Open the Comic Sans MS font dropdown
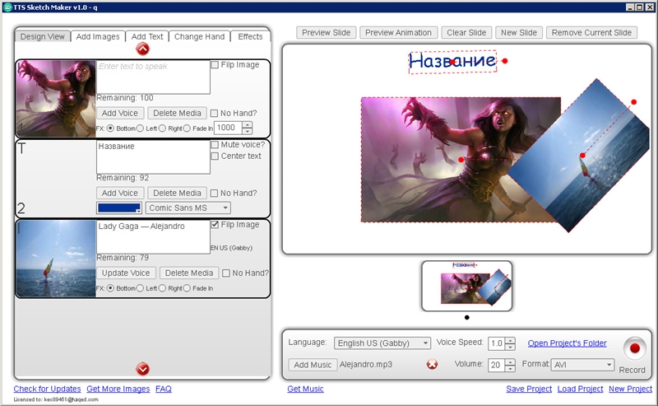Image resolution: width=658 pixels, height=406 pixels. [x=188, y=208]
